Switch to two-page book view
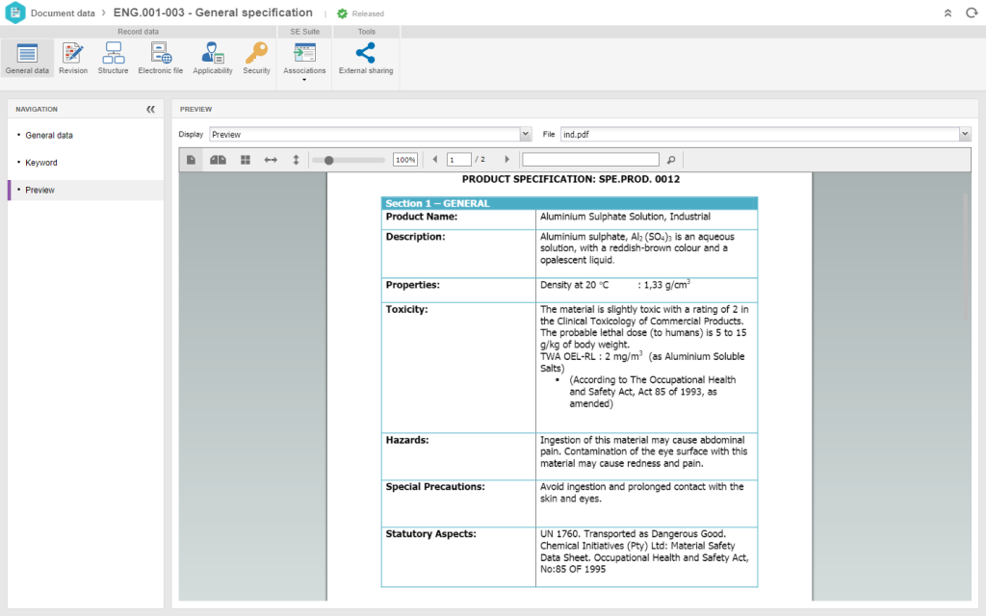The width and height of the screenshot is (986, 616). [218, 160]
